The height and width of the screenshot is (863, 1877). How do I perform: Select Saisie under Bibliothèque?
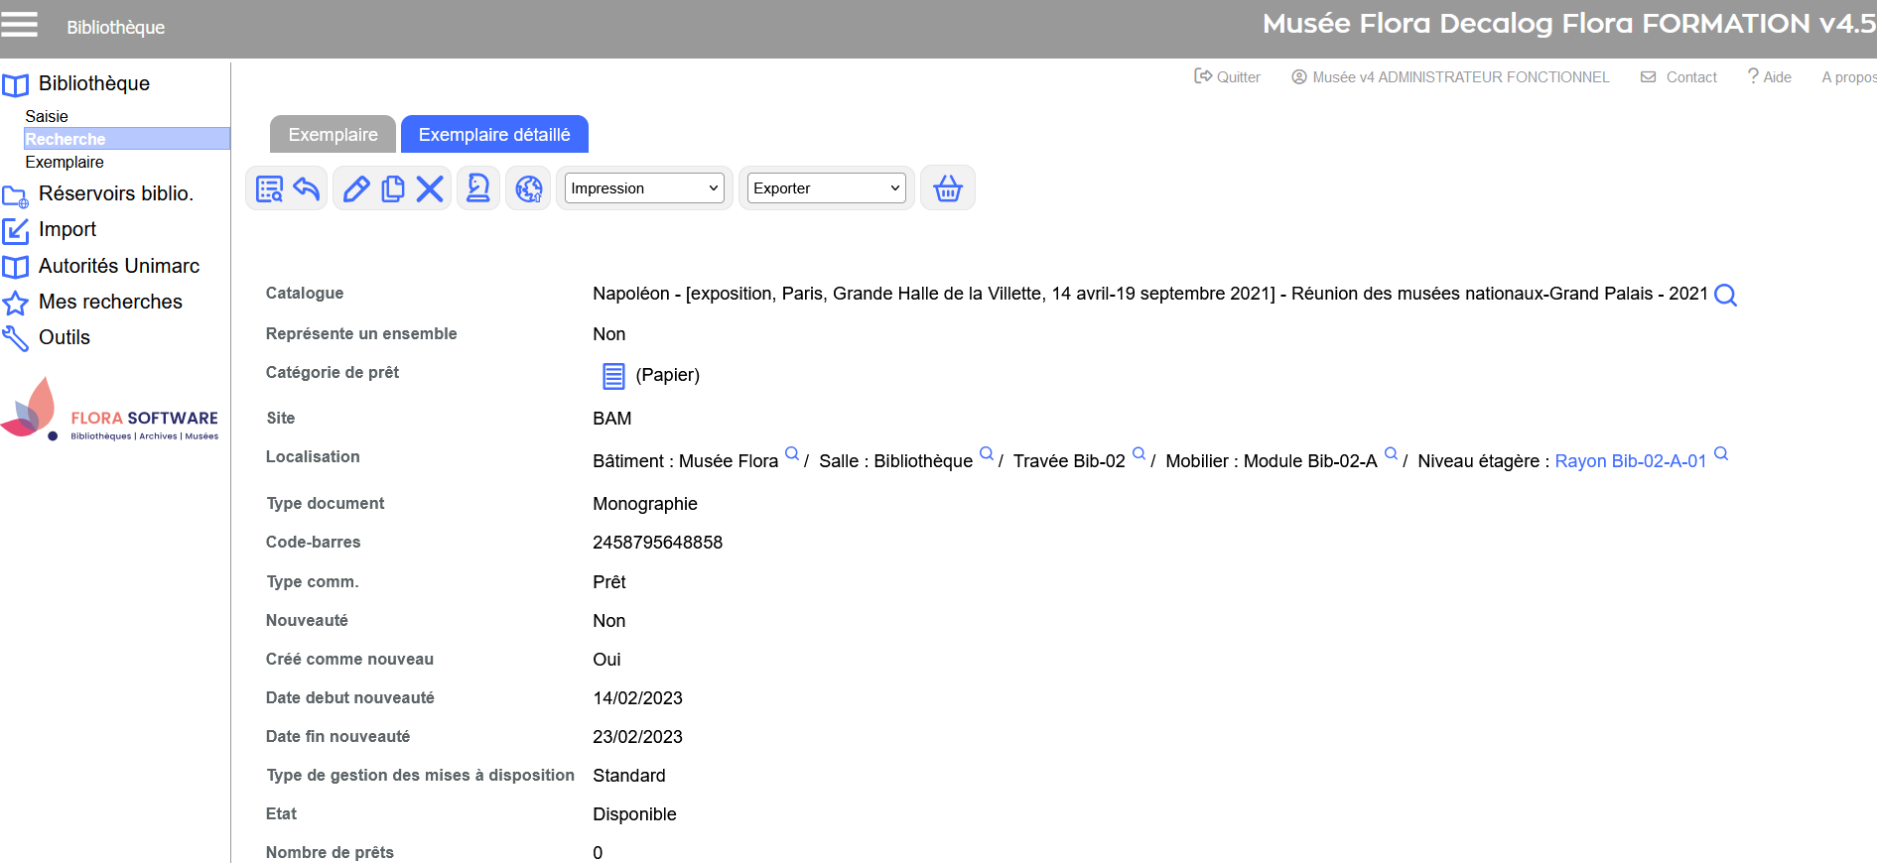pyautogui.click(x=47, y=116)
